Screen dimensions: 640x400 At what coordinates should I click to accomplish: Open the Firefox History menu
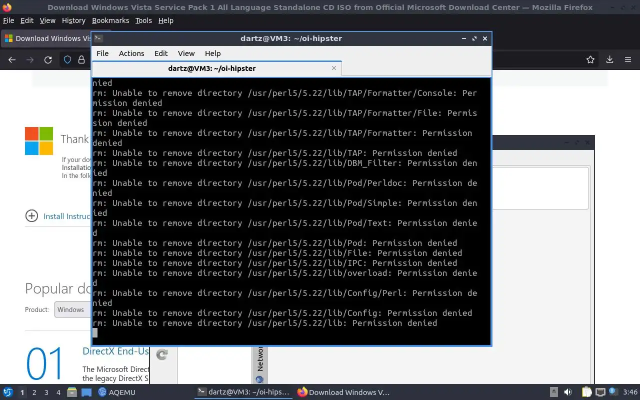point(73,20)
